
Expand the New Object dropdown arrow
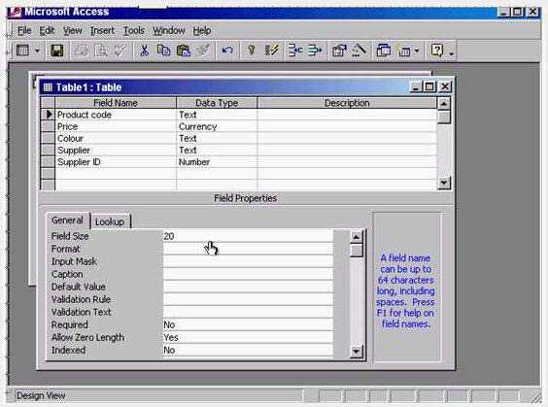click(417, 51)
